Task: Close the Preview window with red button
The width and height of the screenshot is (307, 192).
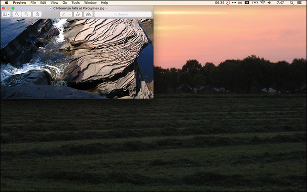Action: click(3, 8)
